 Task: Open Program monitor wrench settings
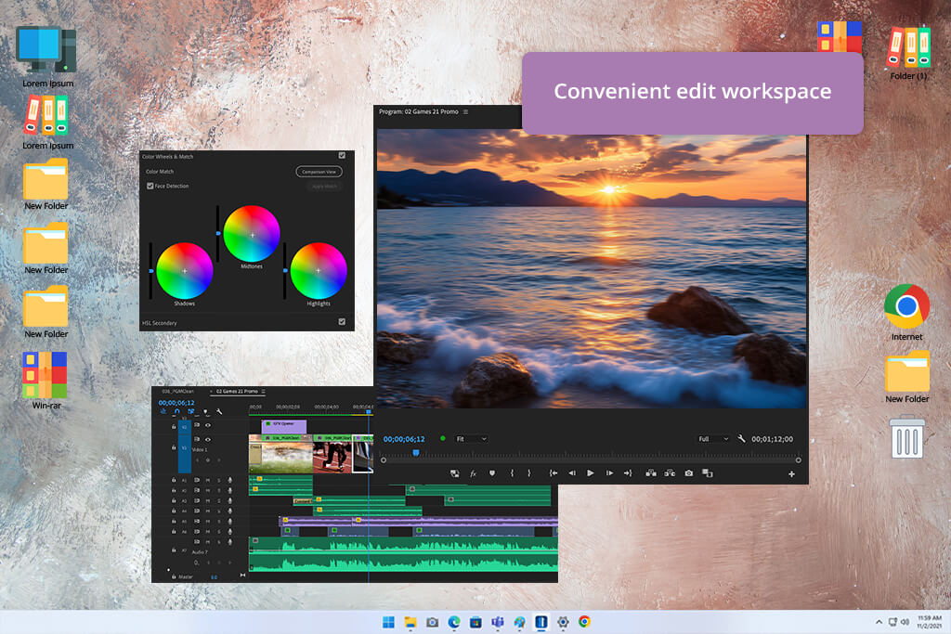click(x=741, y=439)
